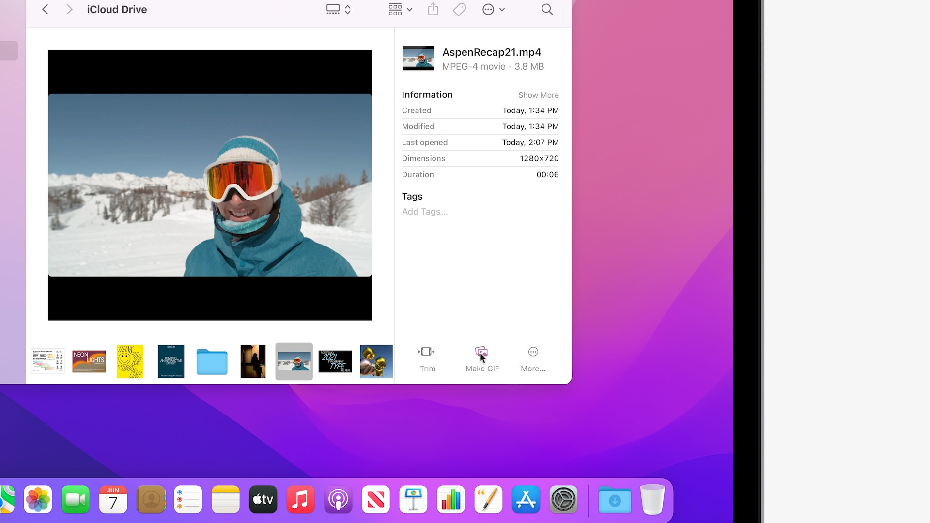Viewport: 930px width, 523px height.
Task: Open the Tags icon in the toolbar
Action: (x=459, y=9)
